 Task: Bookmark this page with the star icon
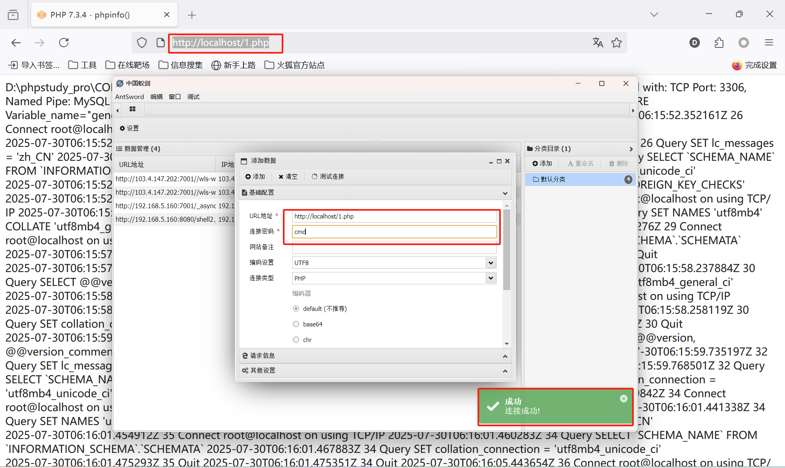617,43
